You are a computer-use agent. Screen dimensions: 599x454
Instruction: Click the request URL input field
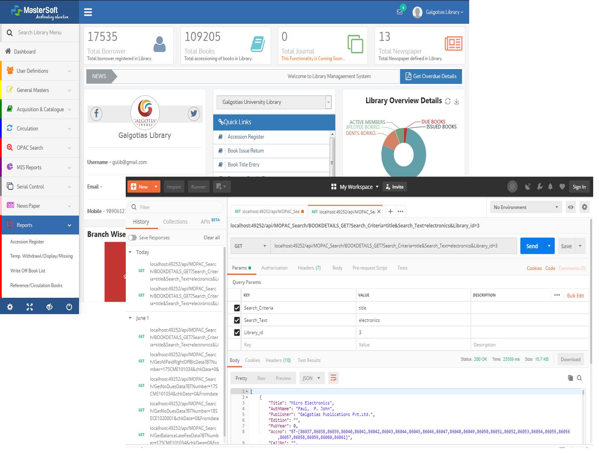[393, 246]
